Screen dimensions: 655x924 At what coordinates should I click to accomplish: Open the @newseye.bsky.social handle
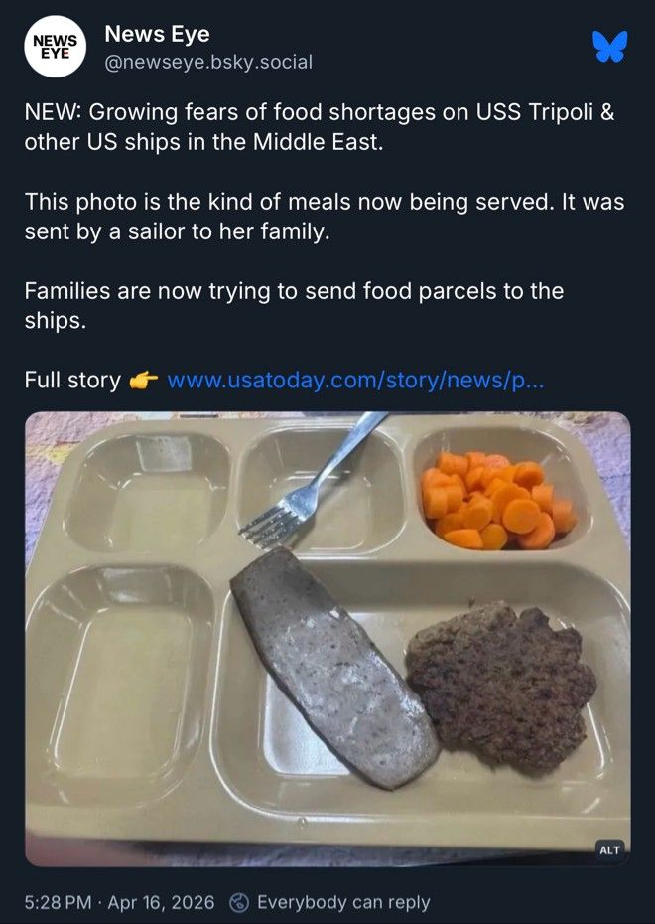(208, 62)
